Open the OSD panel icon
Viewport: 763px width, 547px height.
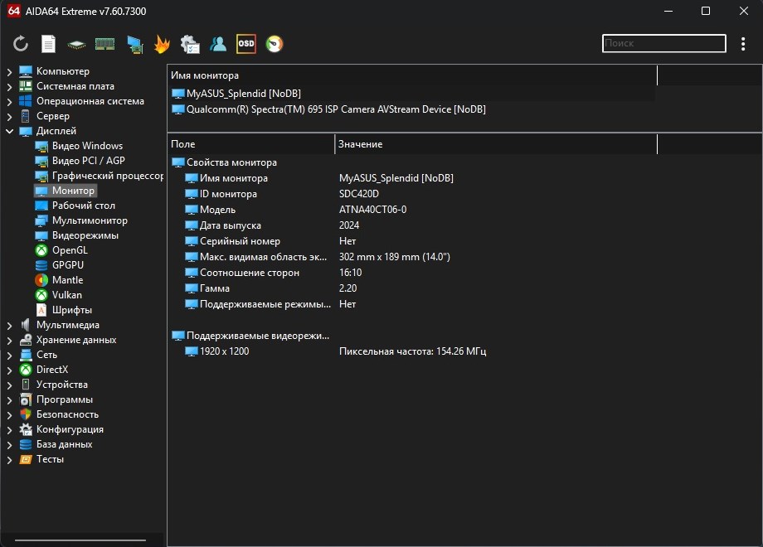click(x=246, y=44)
